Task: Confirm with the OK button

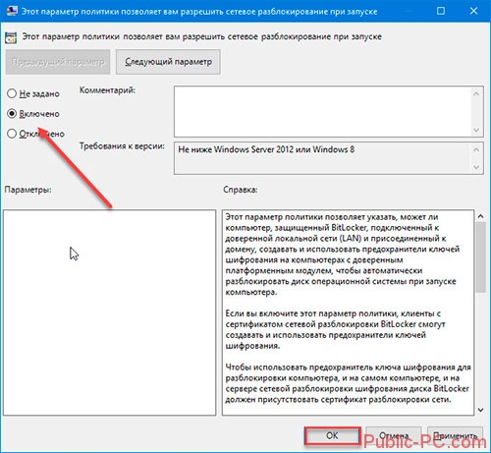Action: pyautogui.click(x=332, y=435)
